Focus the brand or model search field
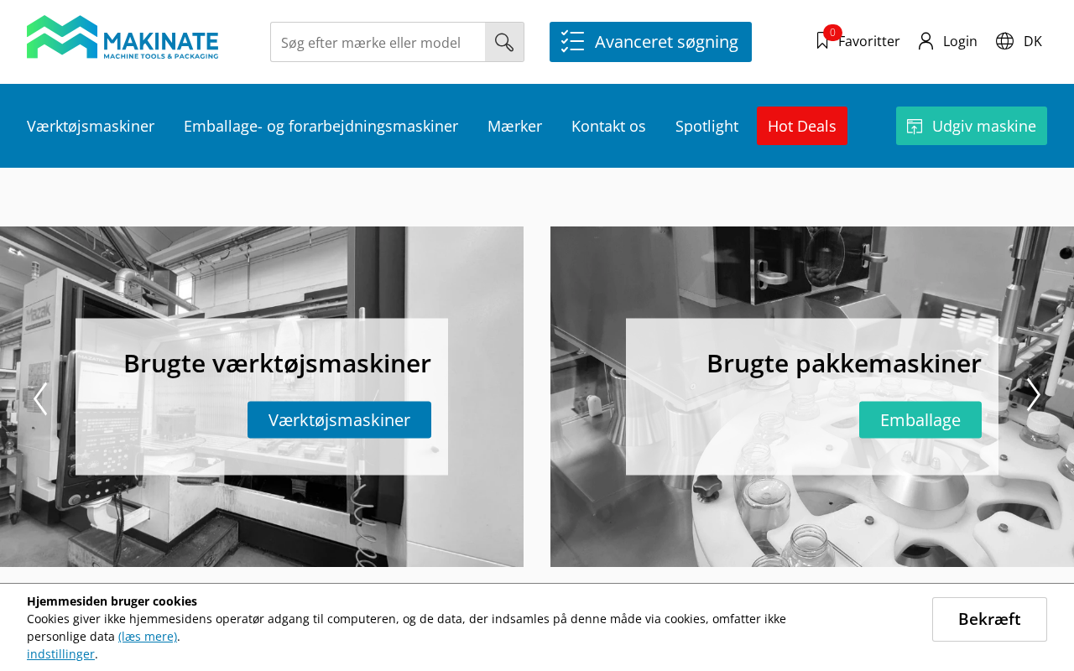 (x=378, y=42)
